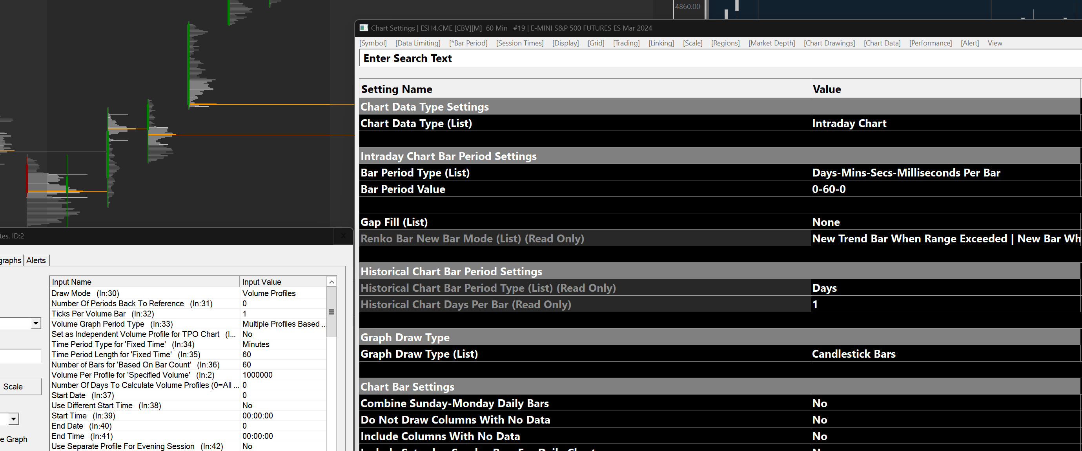Click scroll-up arrow in inputs list
This screenshot has width=1082, height=451.
(x=332, y=282)
